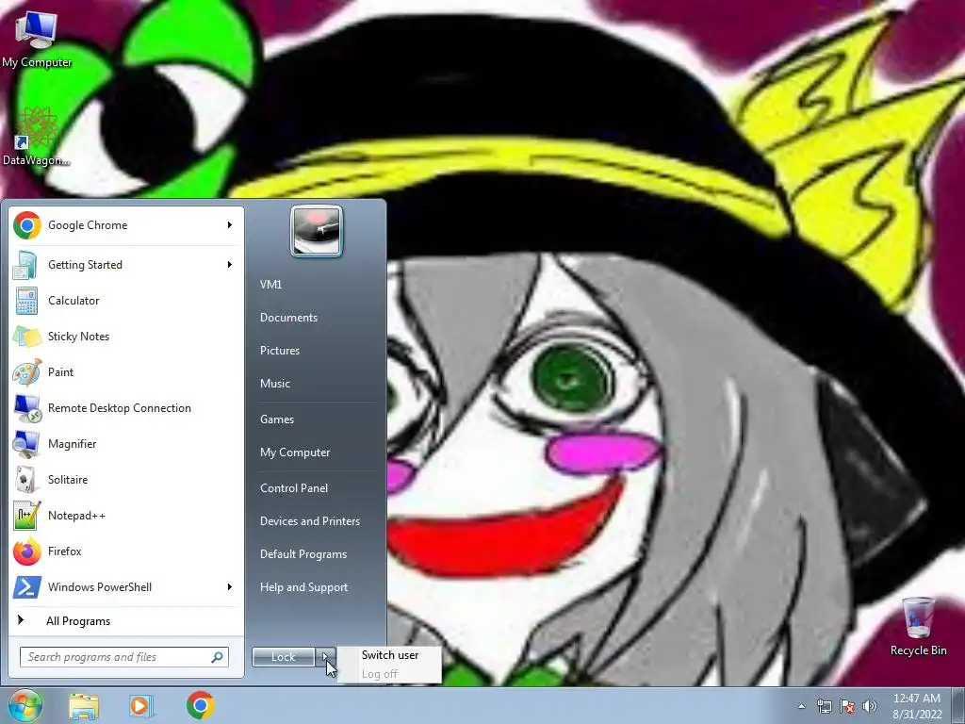Open the shutdown options arrow next to Lock
This screenshot has height=724, width=965.
pos(325,657)
